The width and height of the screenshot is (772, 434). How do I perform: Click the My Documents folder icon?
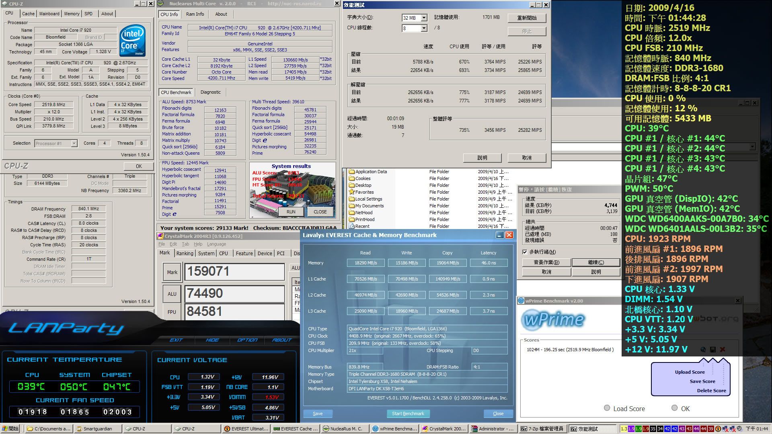(352, 206)
